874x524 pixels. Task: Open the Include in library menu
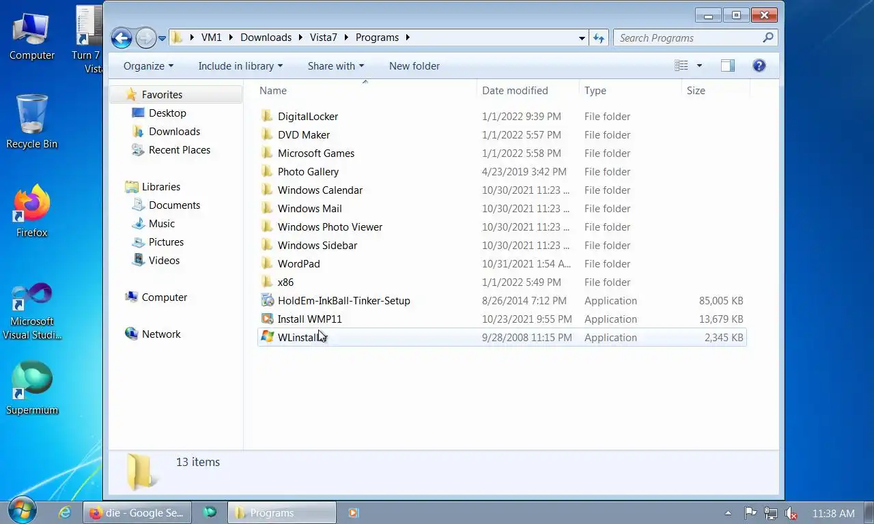click(240, 66)
